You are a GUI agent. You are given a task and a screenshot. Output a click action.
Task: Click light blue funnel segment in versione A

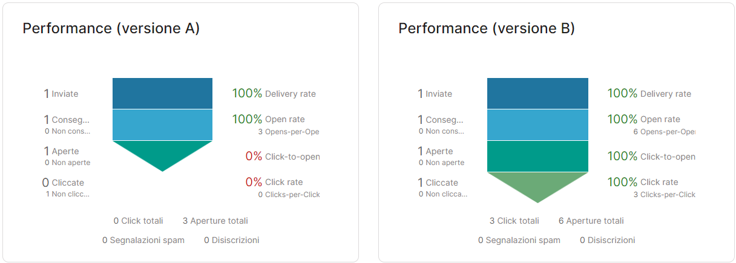click(x=162, y=125)
